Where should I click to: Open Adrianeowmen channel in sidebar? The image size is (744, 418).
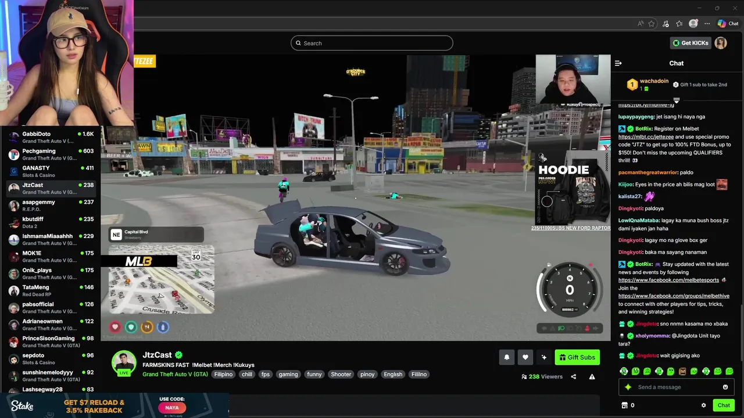point(51,325)
